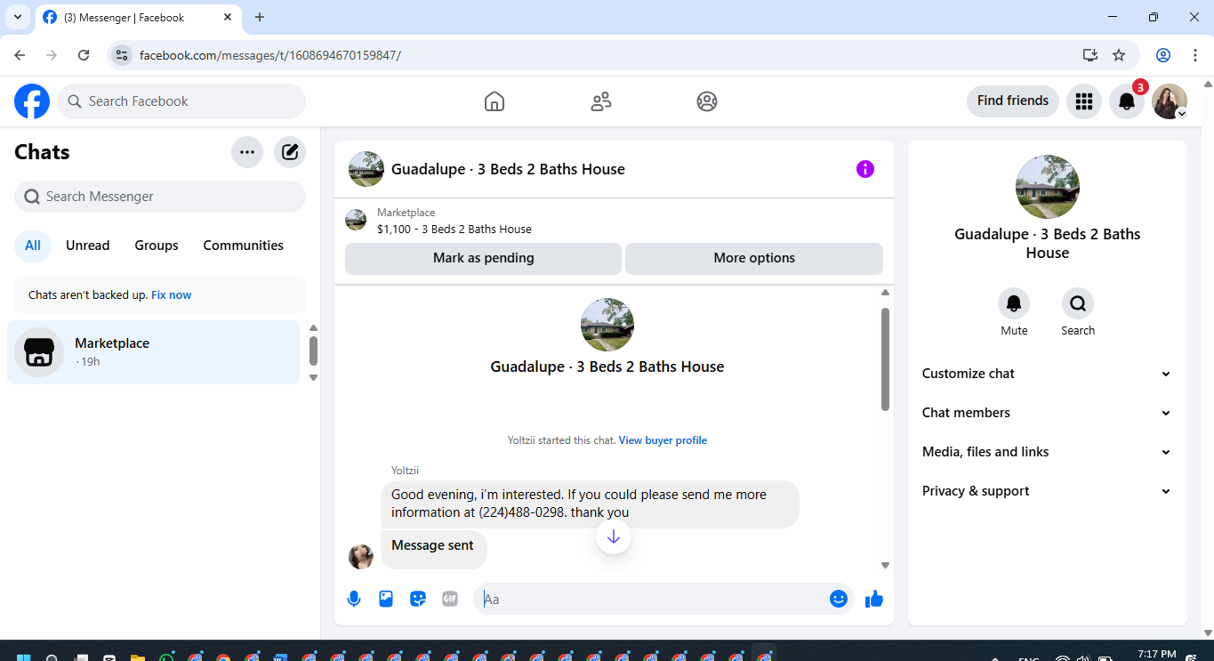Image resolution: width=1214 pixels, height=661 pixels.
Task: Open a new browser tab
Action: click(260, 17)
